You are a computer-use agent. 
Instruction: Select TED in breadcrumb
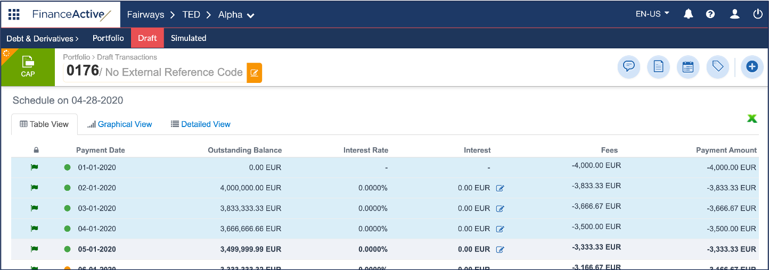coord(191,15)
